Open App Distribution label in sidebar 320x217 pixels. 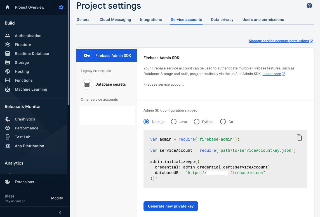pyautogui.click(x=29, y=146)
